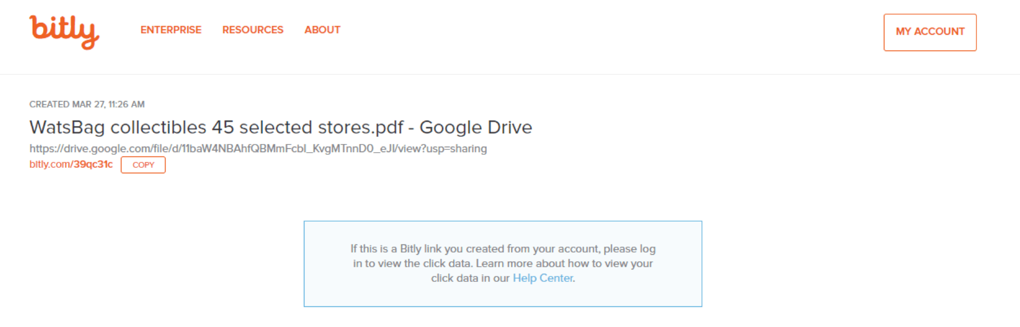
Task: Click the long drive.google.com destination URL
Action: click(x=258, y=149)
